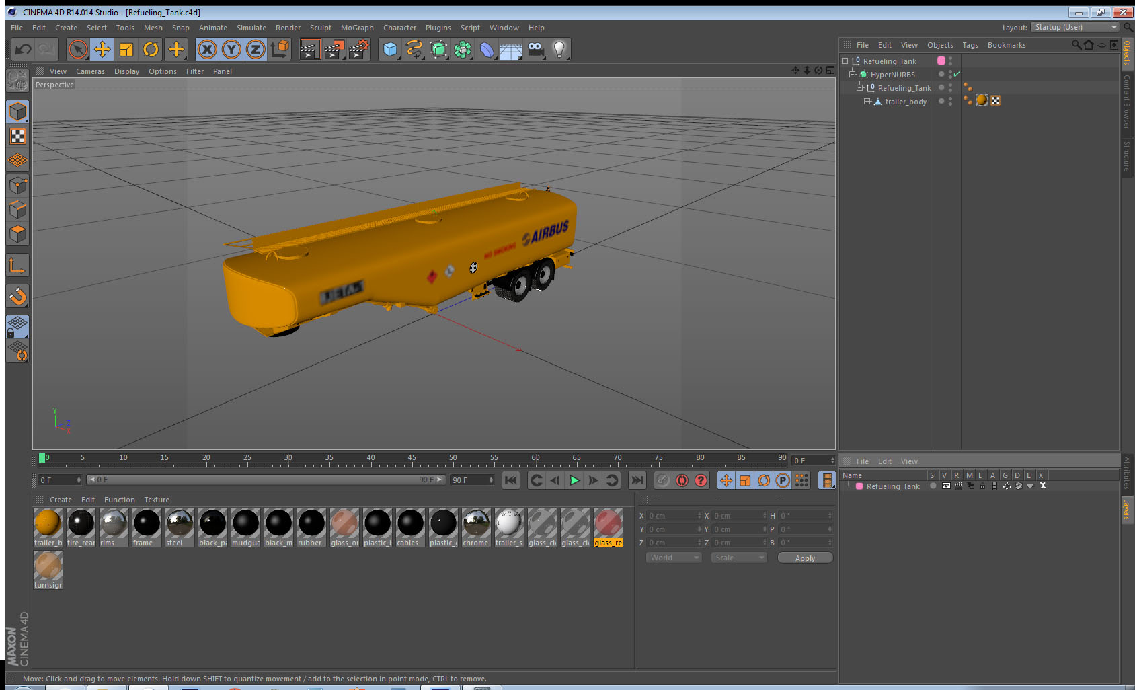Click the Undo arrow icon
The width and height of the screenshot is (1135, 690).
point(23,49)
